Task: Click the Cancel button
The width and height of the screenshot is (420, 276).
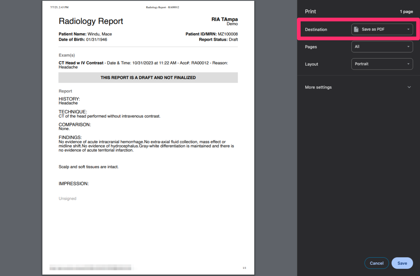Action: coord(377,263)
